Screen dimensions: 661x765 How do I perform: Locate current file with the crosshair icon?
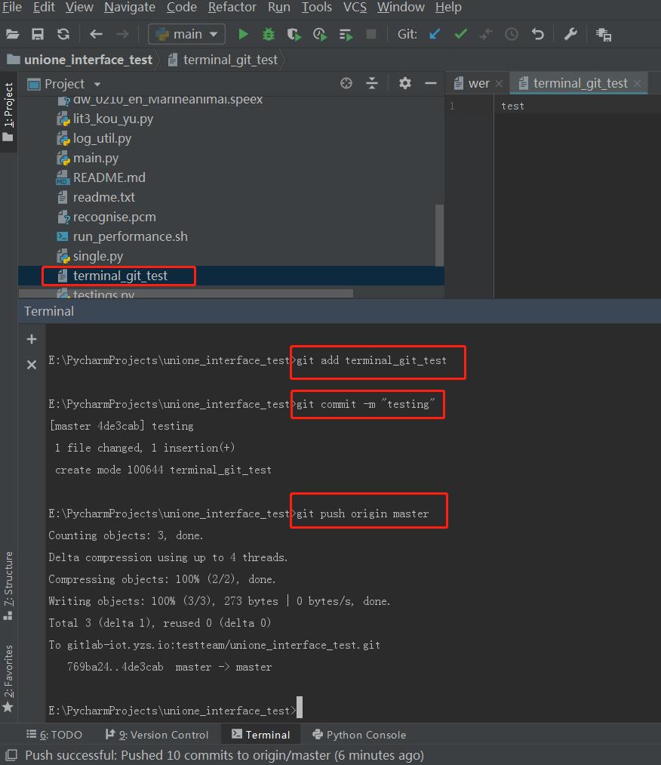346,83
